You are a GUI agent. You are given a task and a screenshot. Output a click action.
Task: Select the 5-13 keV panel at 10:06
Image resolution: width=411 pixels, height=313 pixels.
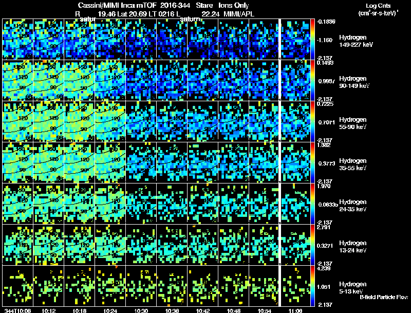click(17, 286)
